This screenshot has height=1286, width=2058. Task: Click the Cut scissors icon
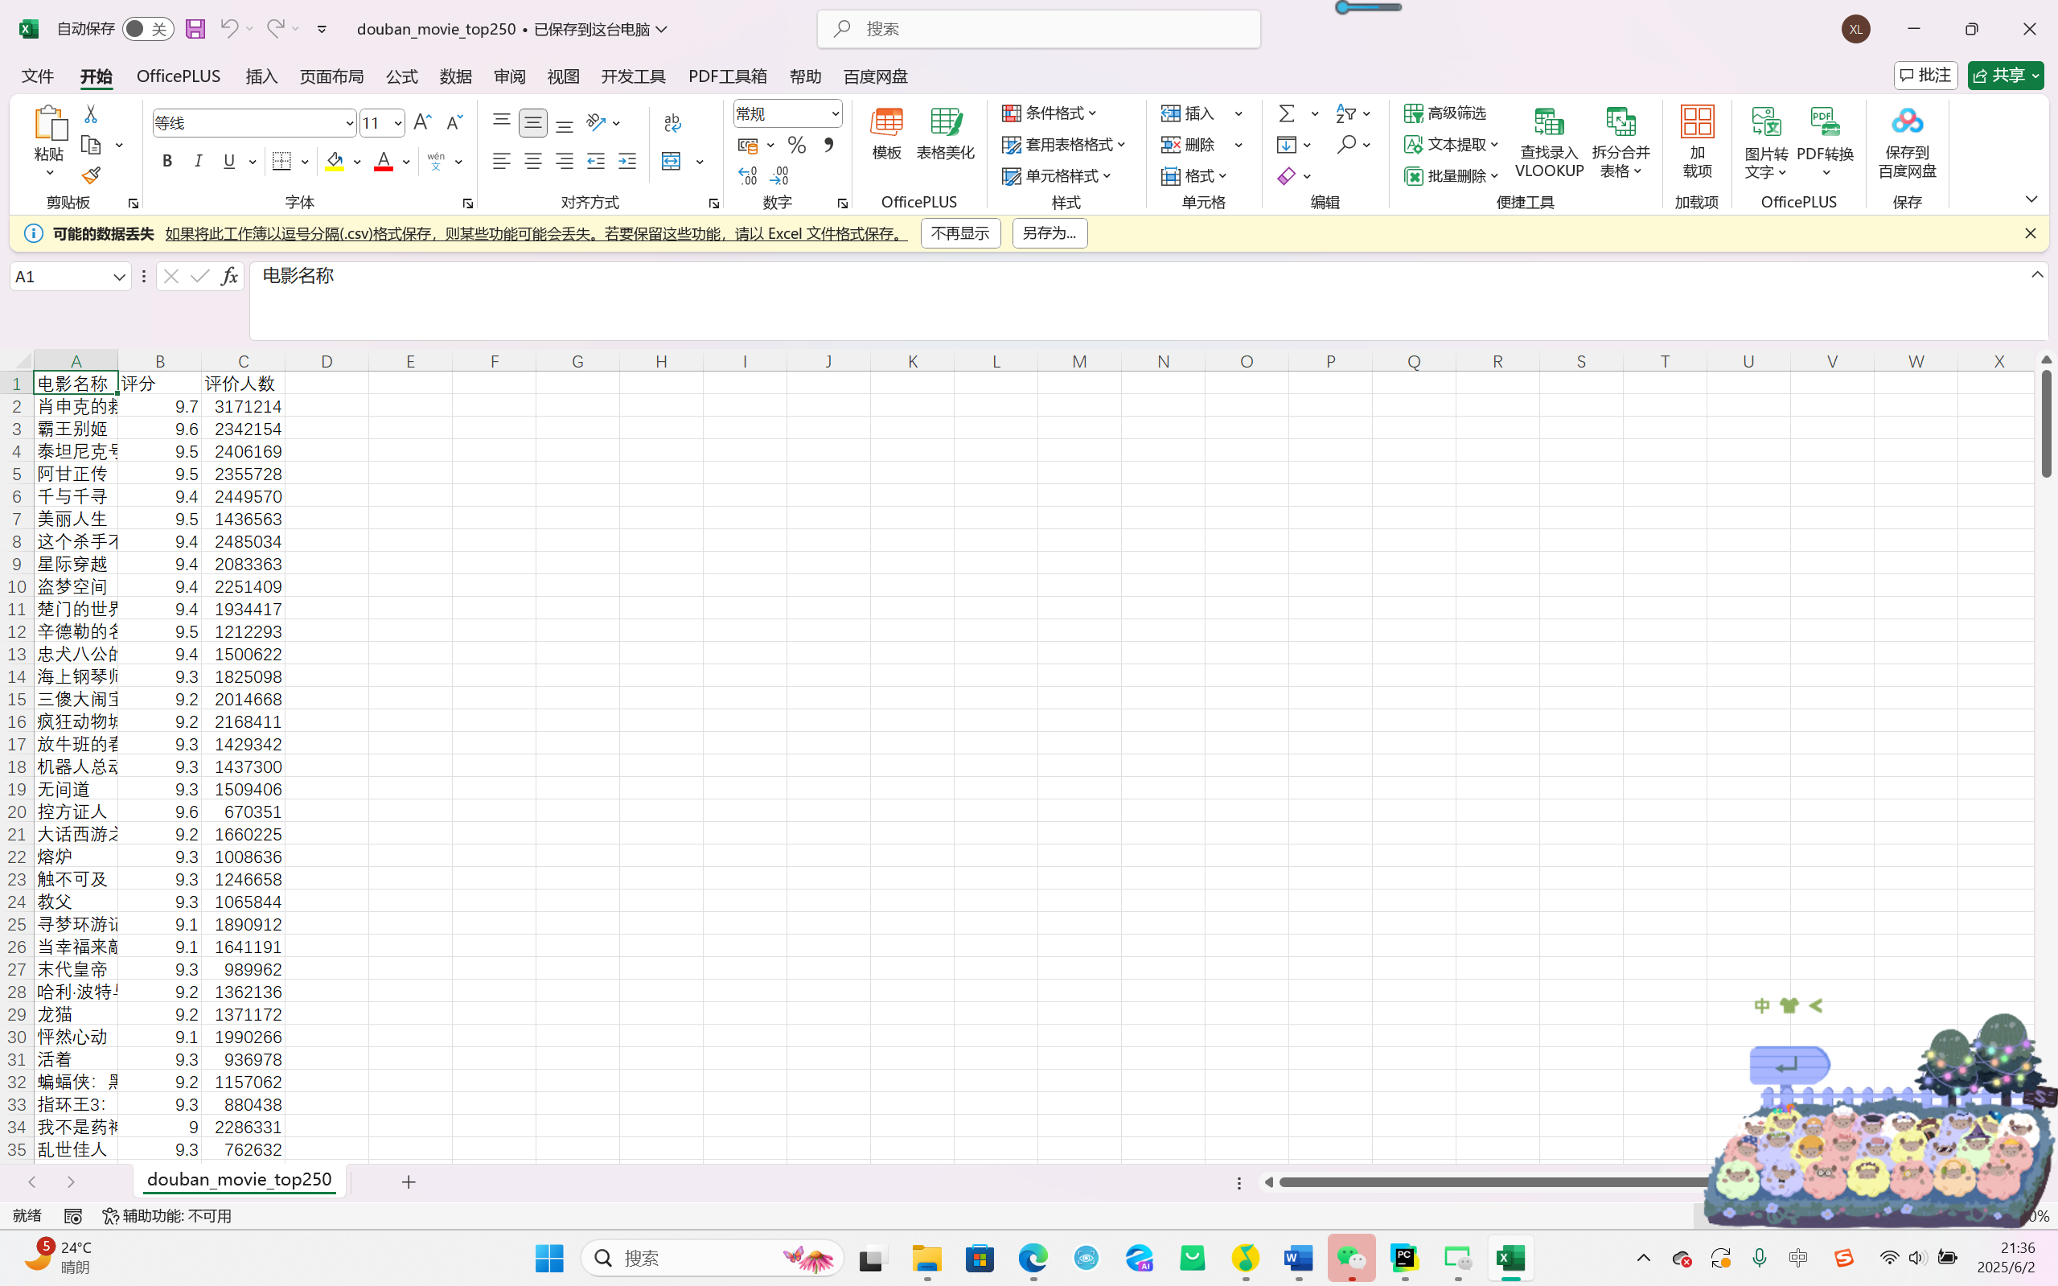point(91,114)
